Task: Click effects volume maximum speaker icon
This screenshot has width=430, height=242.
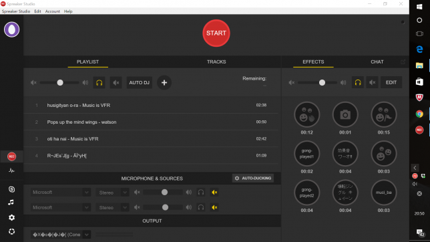Action: (343, 82)
